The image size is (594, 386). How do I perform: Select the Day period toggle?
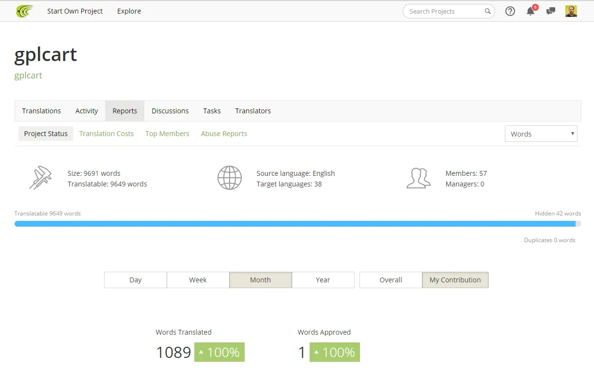136,280
